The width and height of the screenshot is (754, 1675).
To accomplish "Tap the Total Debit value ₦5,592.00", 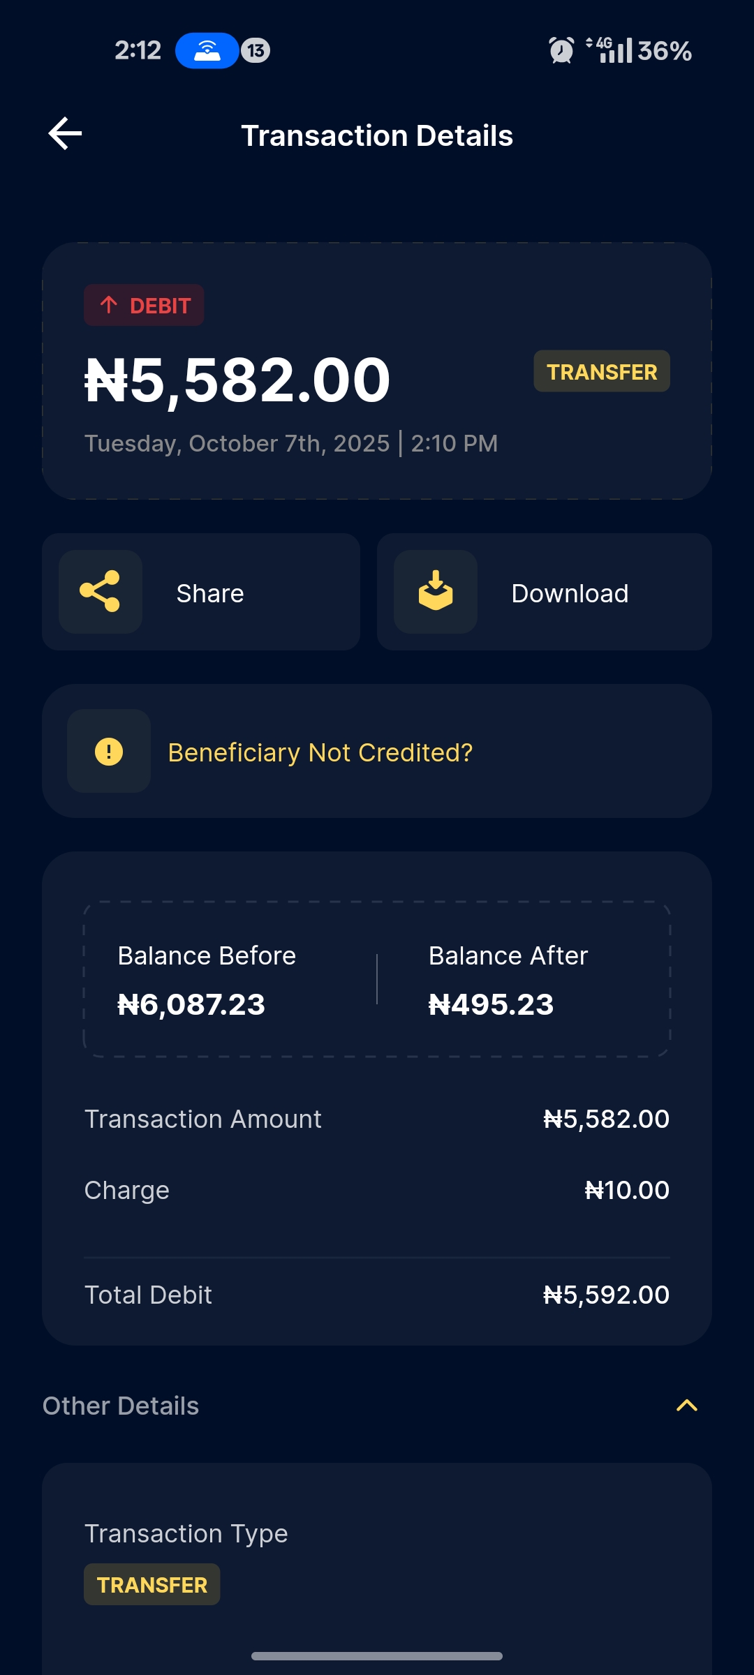I will 606,1295.
